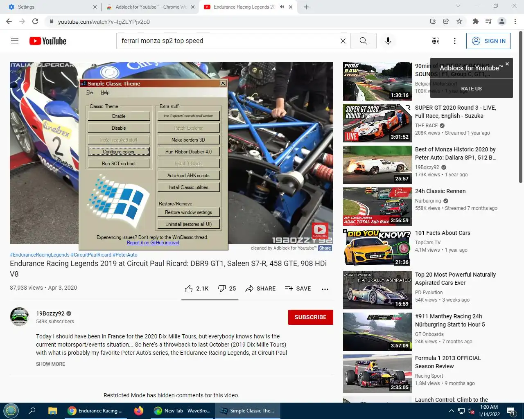Viewport: 524px width, 419px height.
Task: Open the Windows Start orb
Action: [x=11, y=411]
